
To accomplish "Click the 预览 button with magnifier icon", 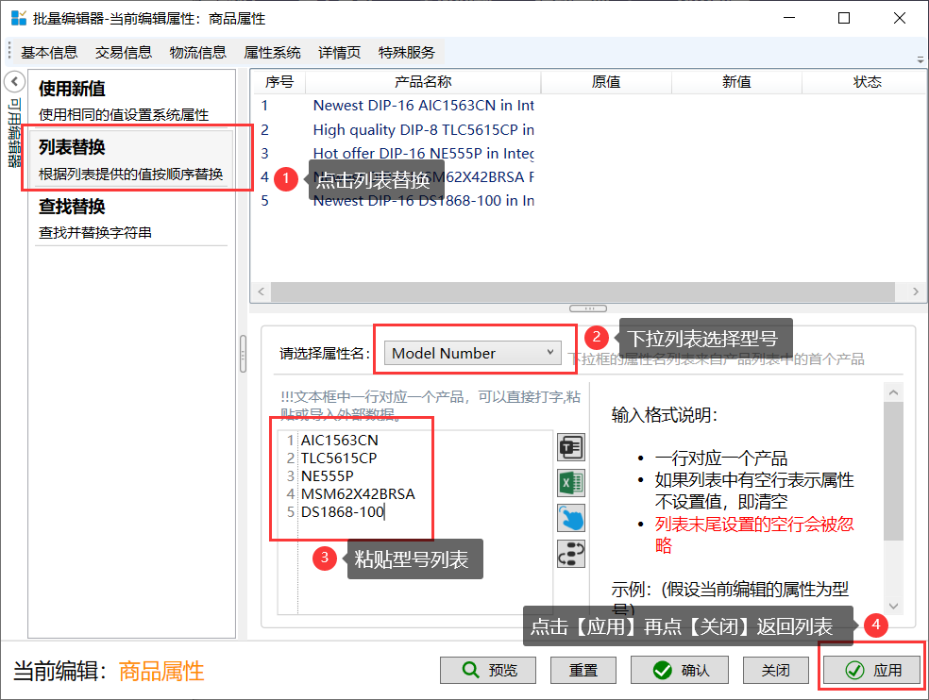I will 488,670.
